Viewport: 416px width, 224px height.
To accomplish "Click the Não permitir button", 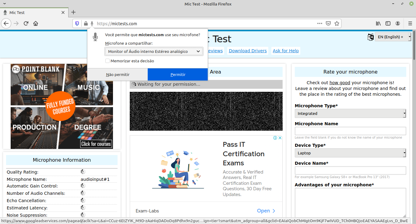I will pos(118,74).
